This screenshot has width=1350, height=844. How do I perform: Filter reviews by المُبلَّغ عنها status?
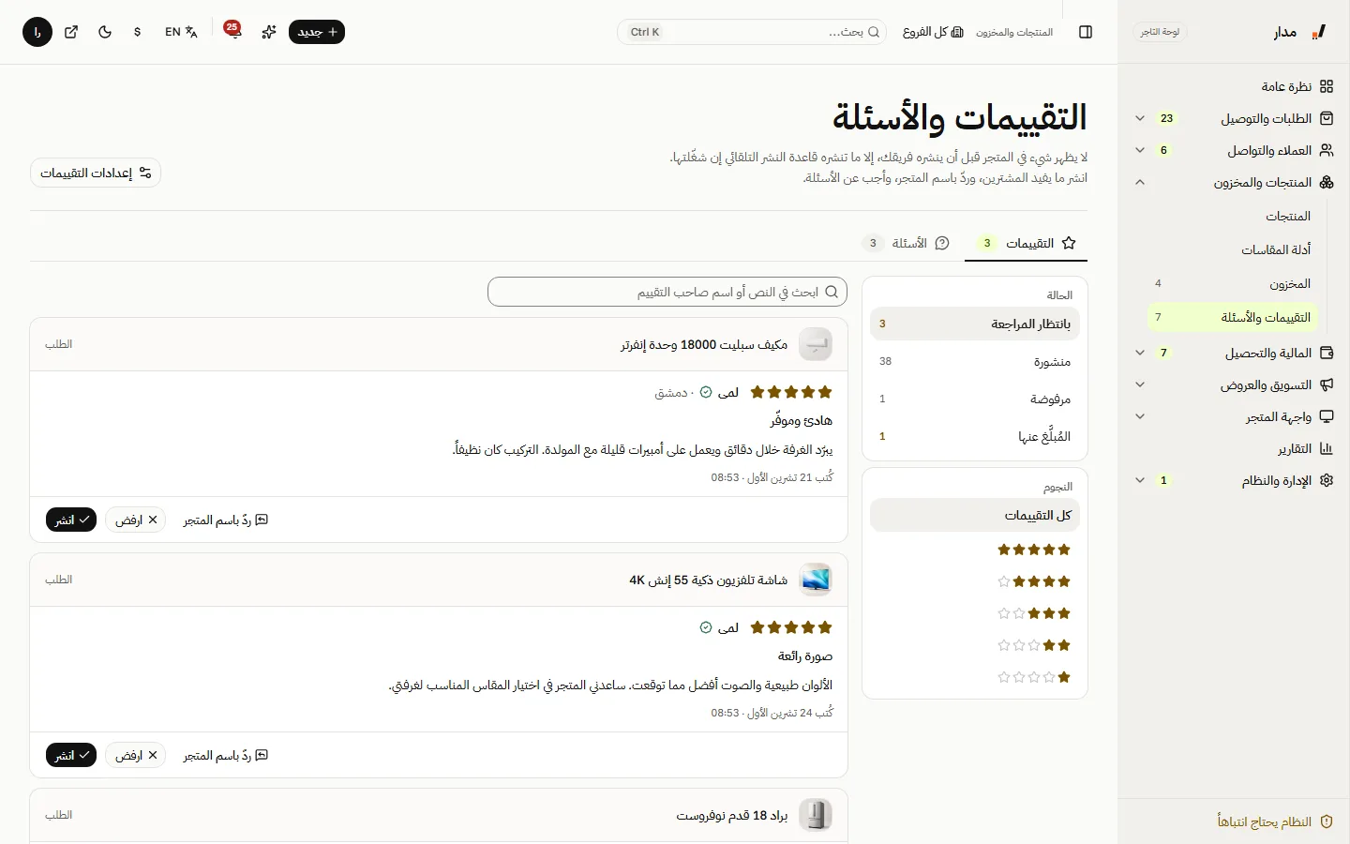[x=975, y=436]
